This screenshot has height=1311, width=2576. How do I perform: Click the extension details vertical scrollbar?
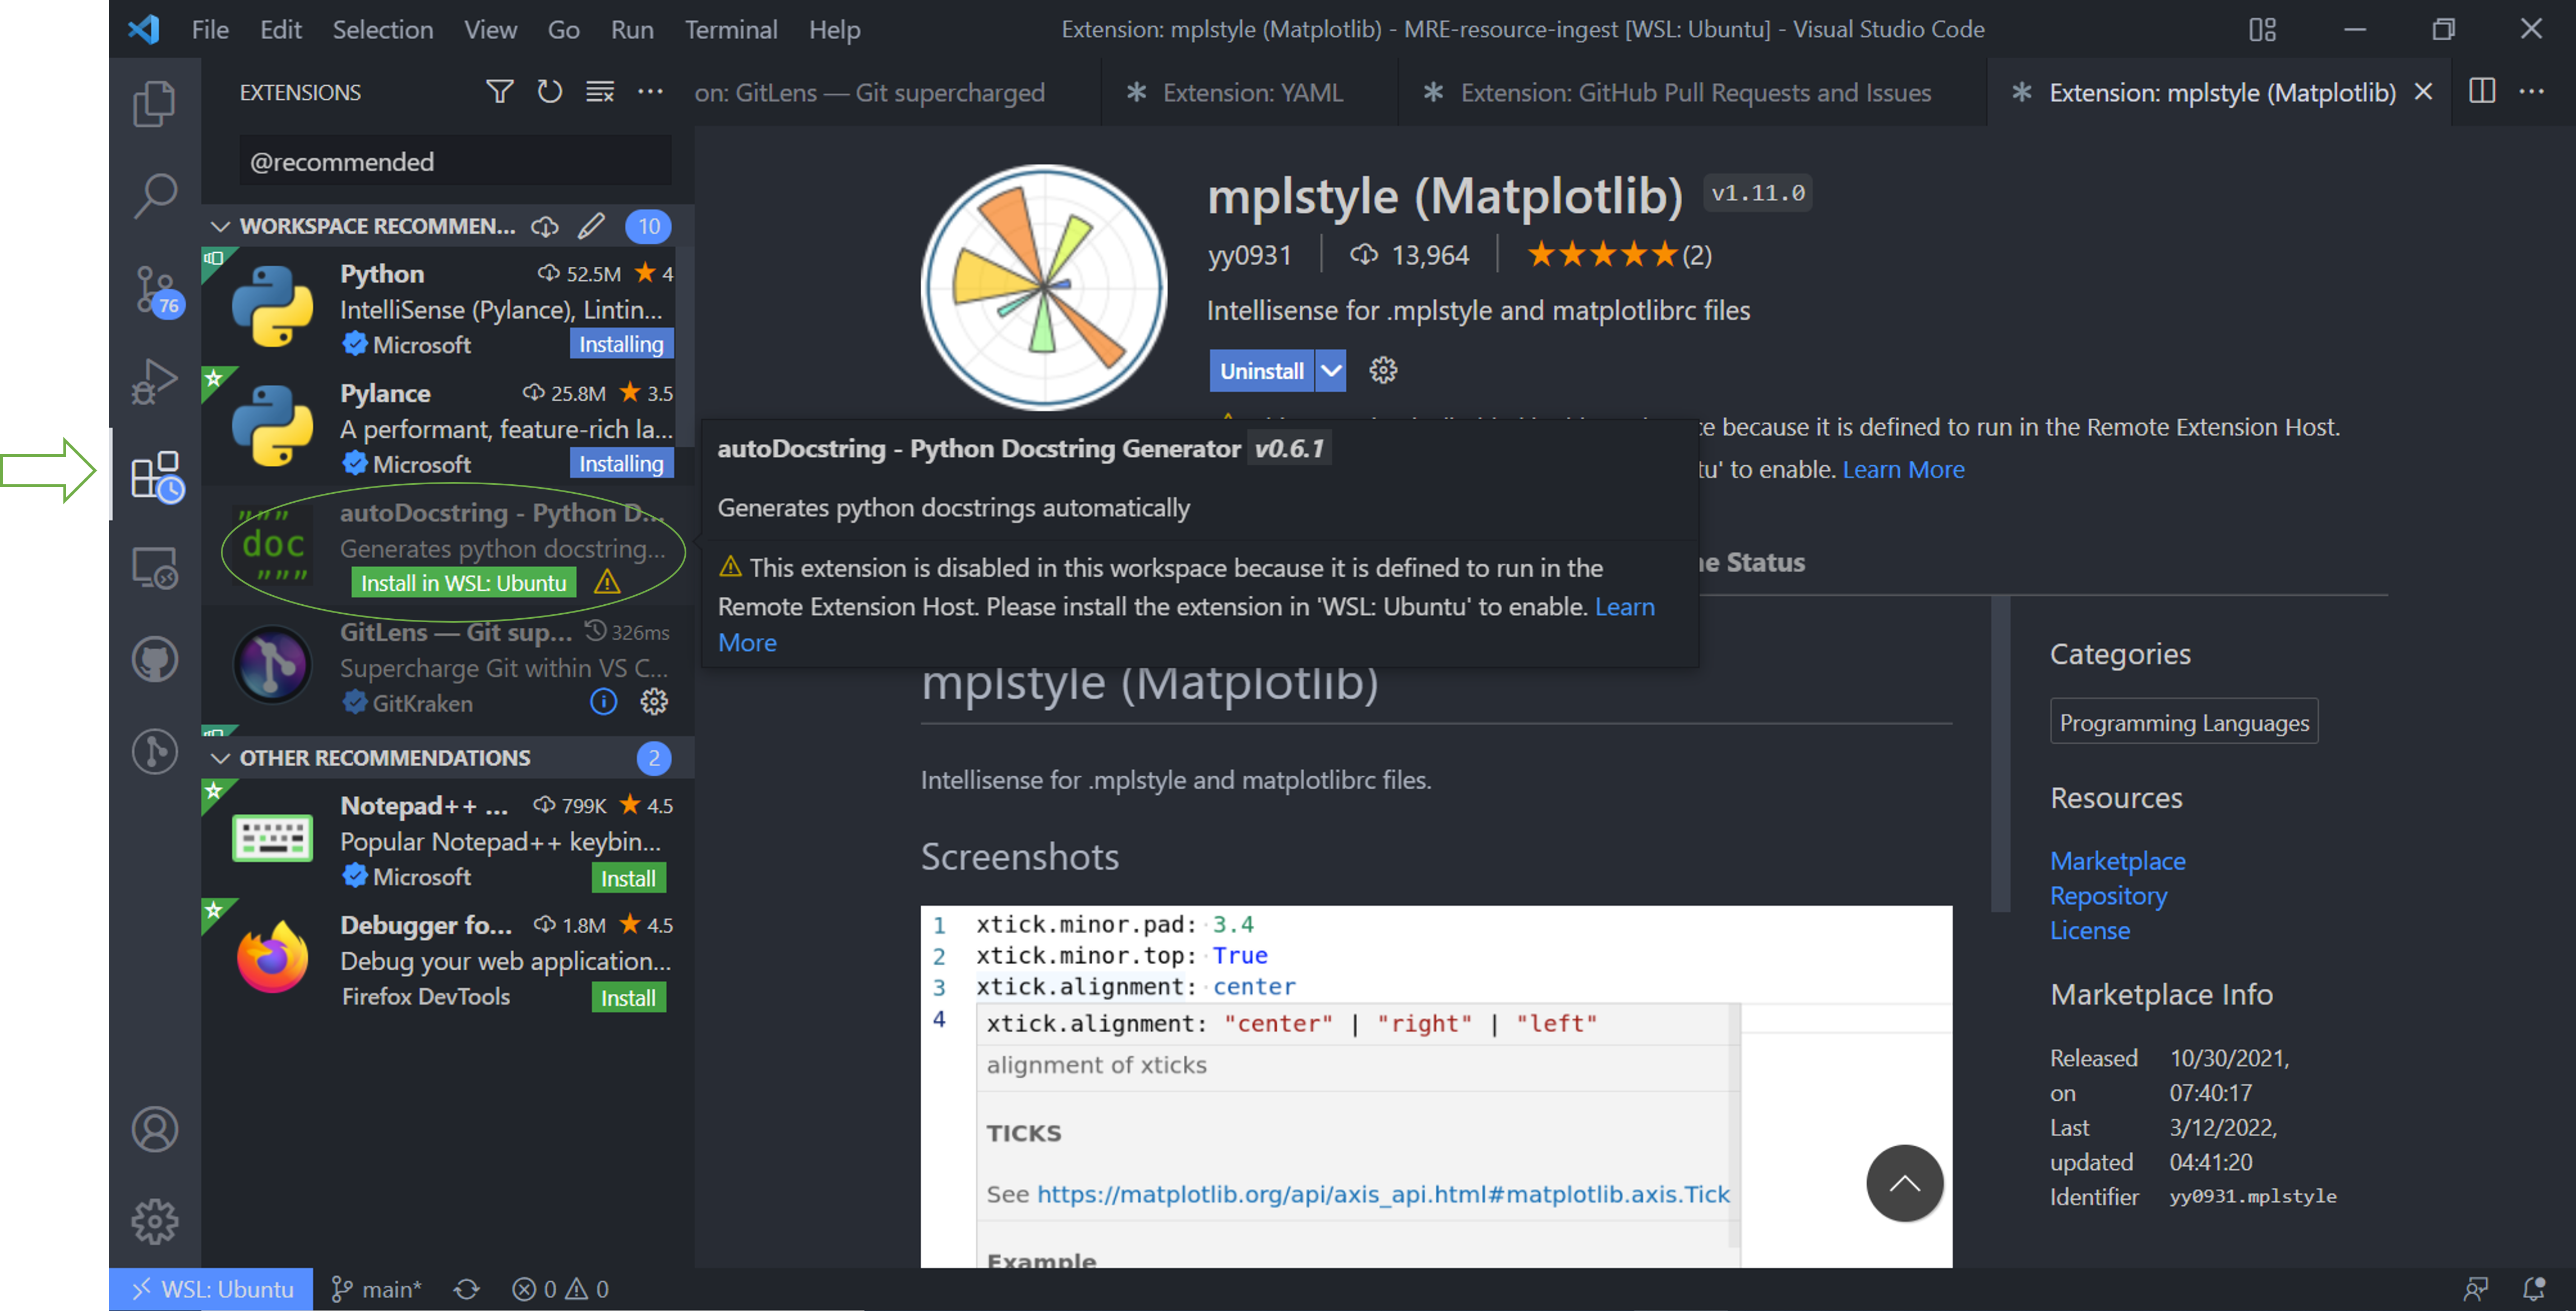[2000, 754]
